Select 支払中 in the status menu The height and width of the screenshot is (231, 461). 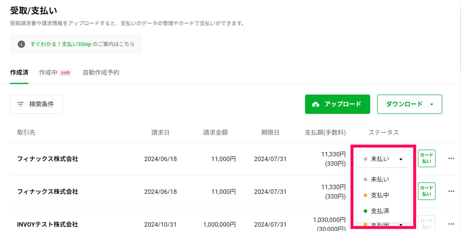[x=384, y=195]
